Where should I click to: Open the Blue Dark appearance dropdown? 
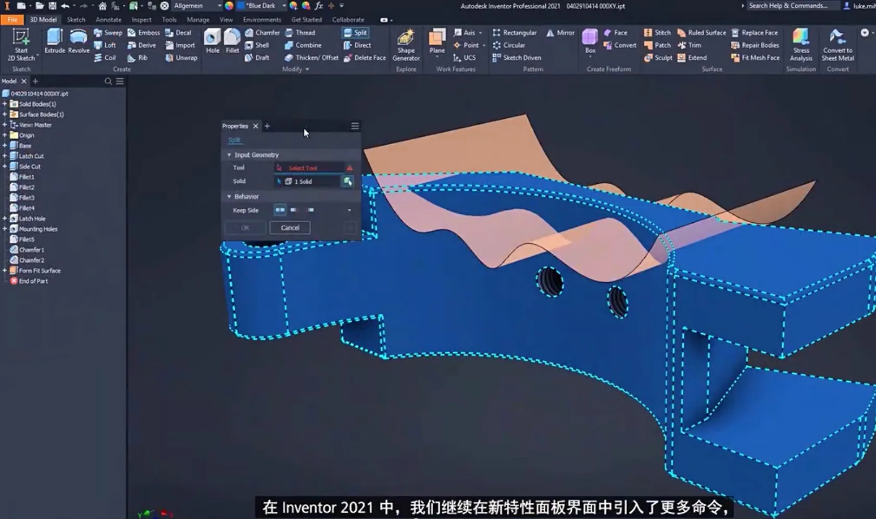284,6
